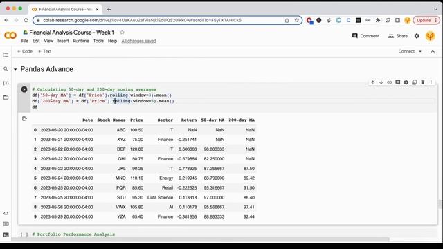Collapse the header with chevron
This screenshot has height=249, width=443.
click(x=433, y=51)
